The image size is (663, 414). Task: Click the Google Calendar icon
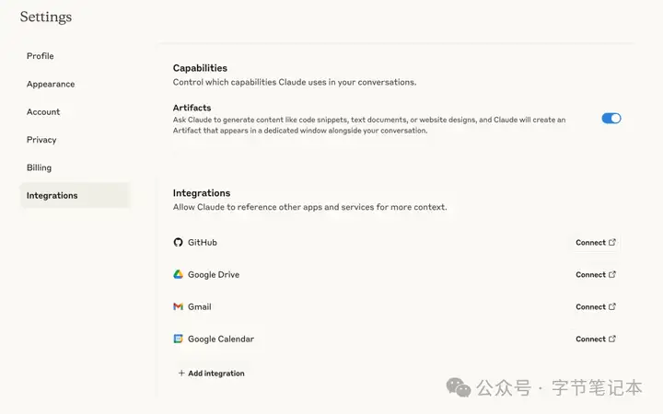pyautogui.click(x=178, y=339)
